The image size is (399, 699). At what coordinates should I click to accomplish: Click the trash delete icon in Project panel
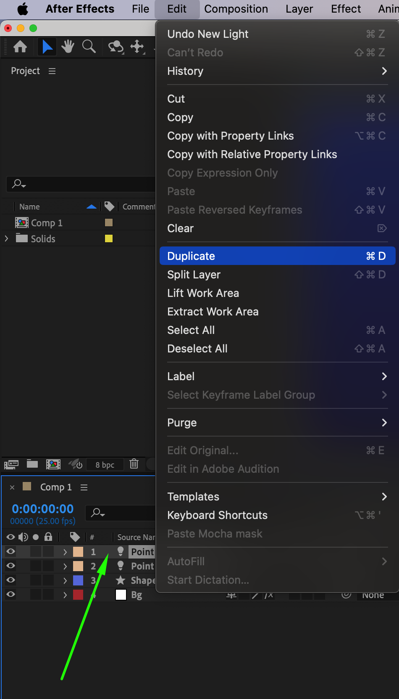[x=134, y=464]
